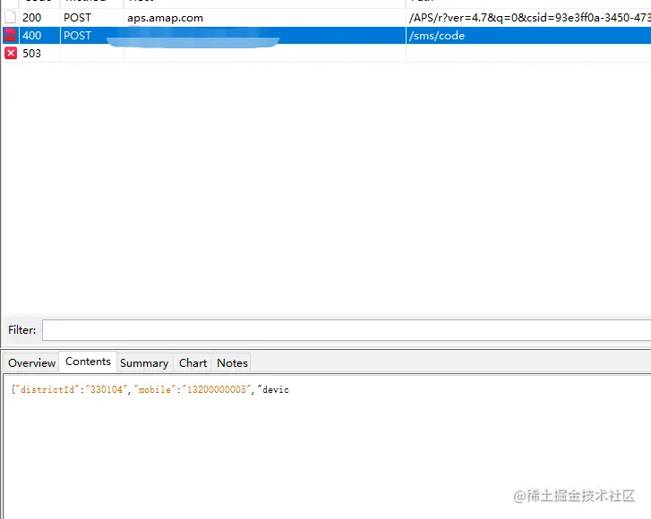Focus the Filter input field
Image resolution: width=651 pixels, height=519 pixels.
pyautogui.click(x=347, y=330)
